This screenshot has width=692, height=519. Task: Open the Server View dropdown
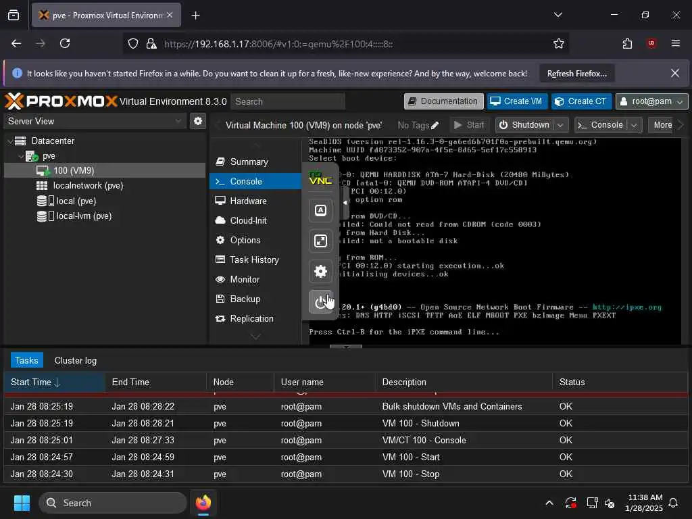95,121
